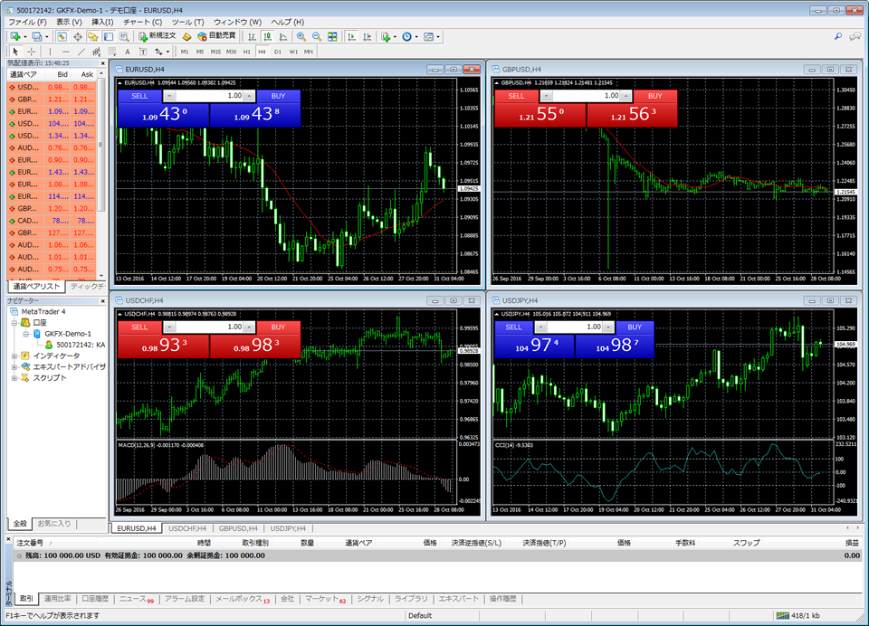Viewport: 869px width, 626px height.
Task: Click BUY on the USDJPY chart
Action: point(634,328)
